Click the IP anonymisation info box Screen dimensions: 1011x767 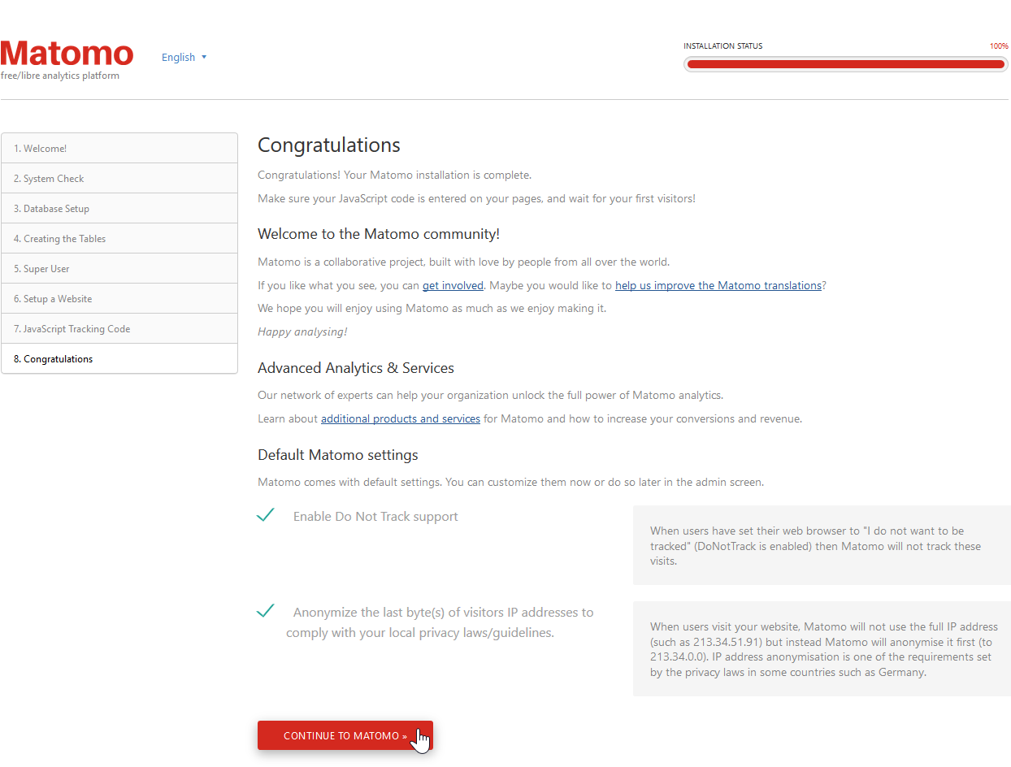pos(821,649)
